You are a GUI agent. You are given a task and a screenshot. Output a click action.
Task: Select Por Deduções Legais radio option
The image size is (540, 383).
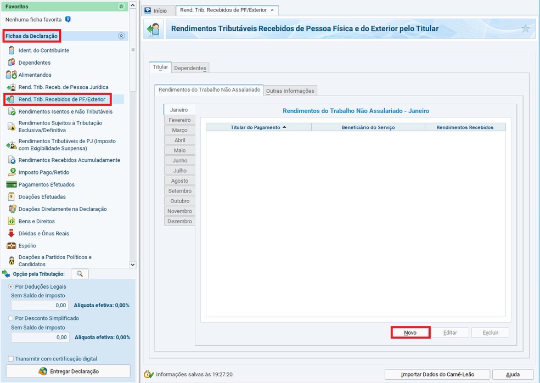coord(11,286)
